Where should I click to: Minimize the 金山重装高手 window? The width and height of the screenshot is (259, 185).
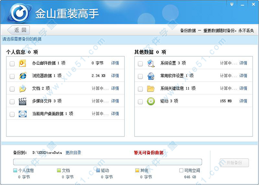[243, 5]
